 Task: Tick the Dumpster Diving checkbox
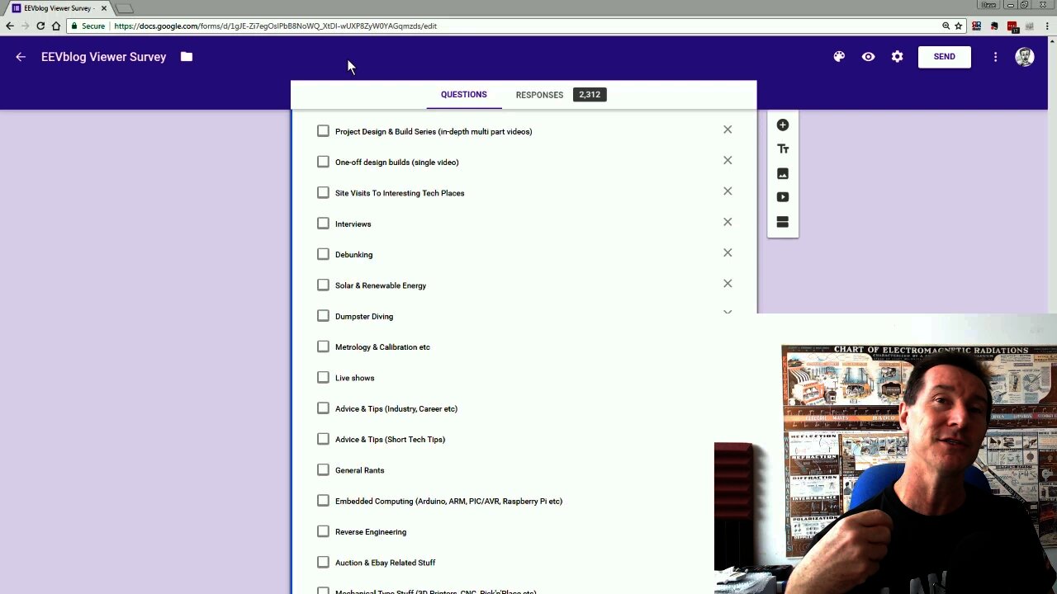(323, 316)
